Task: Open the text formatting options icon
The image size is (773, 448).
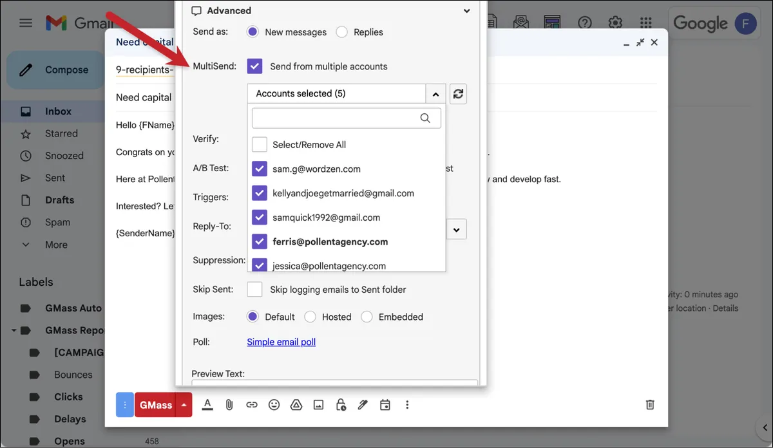Action: [207, 405]
